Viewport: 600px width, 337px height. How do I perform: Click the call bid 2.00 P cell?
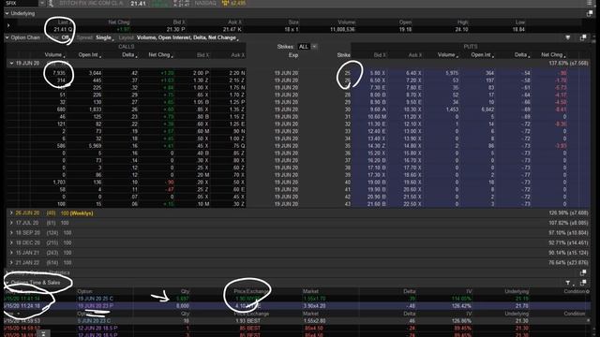click(x=201, y=73)
